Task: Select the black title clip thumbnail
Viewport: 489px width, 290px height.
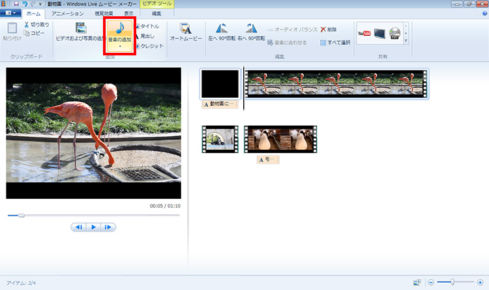Action: pyautogui.click(x=220, y=84)
